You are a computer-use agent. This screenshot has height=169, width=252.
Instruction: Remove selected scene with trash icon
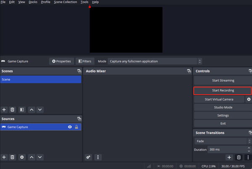[12, 110]
